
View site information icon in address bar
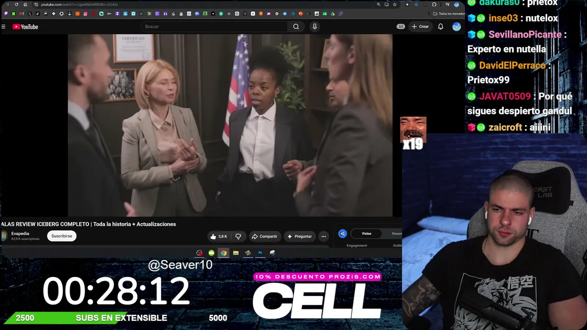point(36,5)
